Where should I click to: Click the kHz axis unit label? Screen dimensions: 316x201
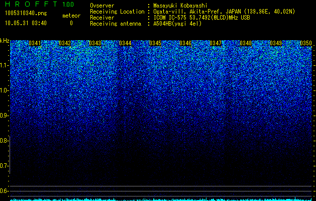point(5,41)
